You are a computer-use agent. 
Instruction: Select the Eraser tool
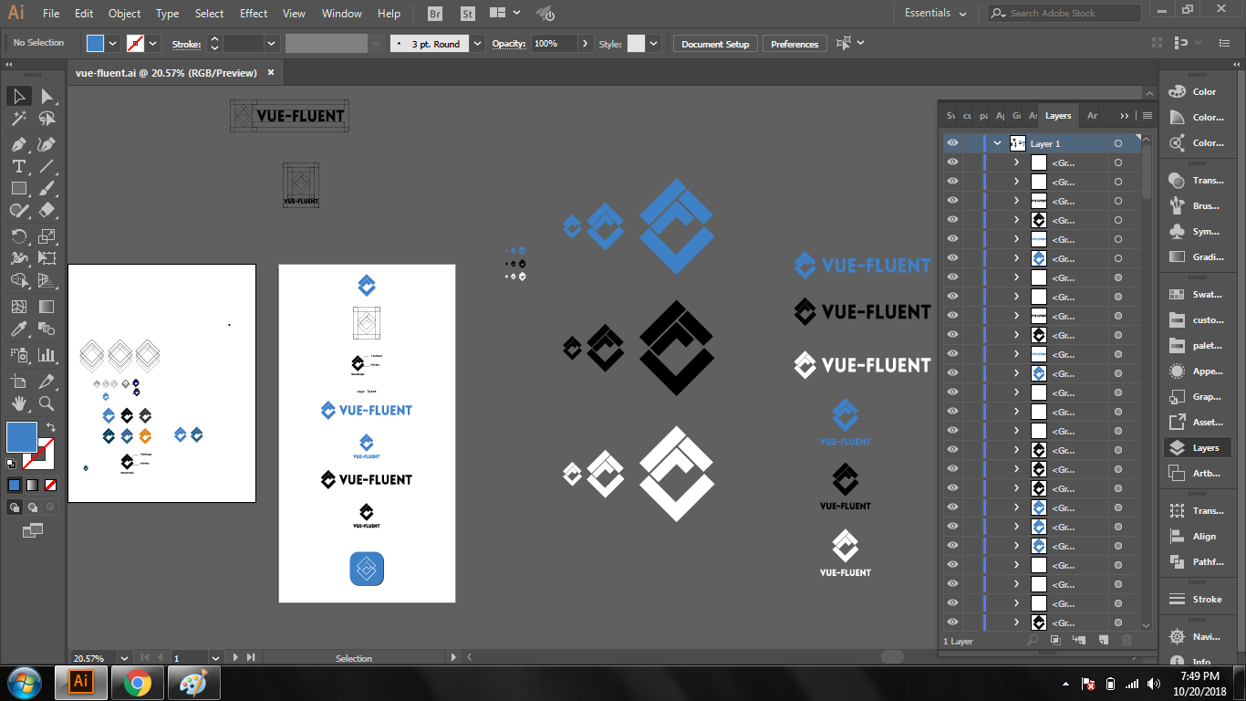[x=47, y=211]
